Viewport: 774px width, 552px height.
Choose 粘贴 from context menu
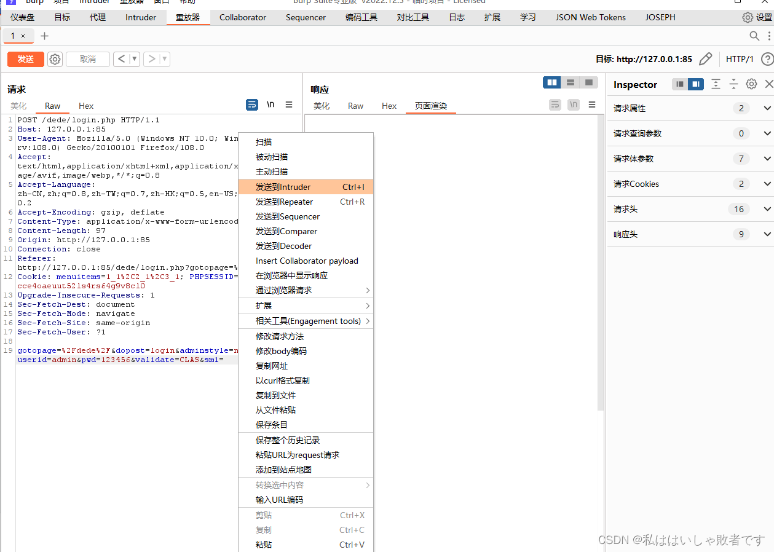click(x=306, y=545)
